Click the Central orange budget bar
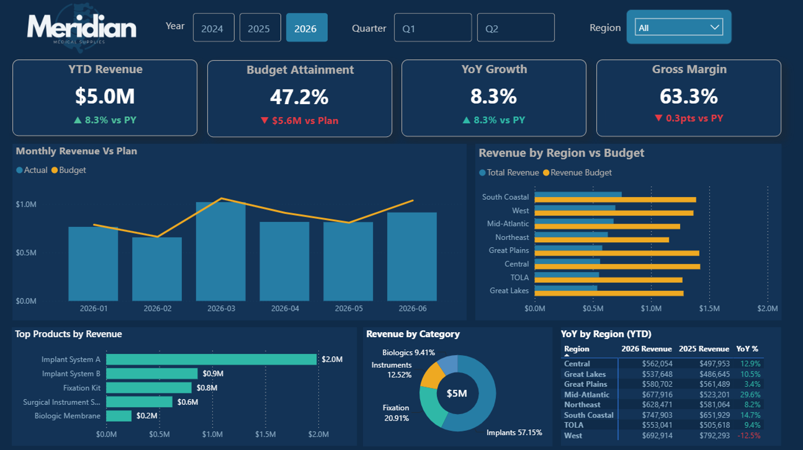The image size is (803, 450). tap(617, 267)
